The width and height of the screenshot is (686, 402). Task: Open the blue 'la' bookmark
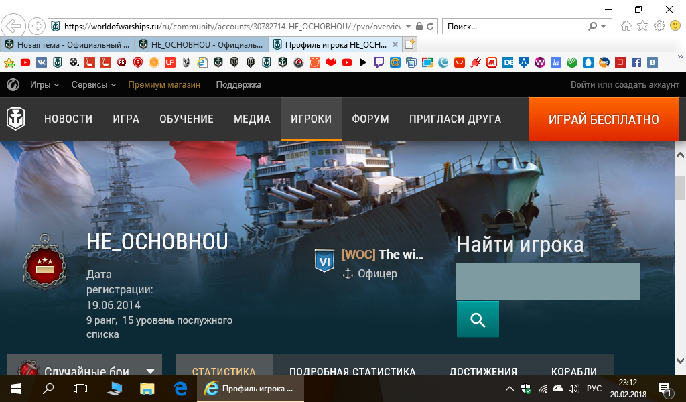(x=556, y=62)
